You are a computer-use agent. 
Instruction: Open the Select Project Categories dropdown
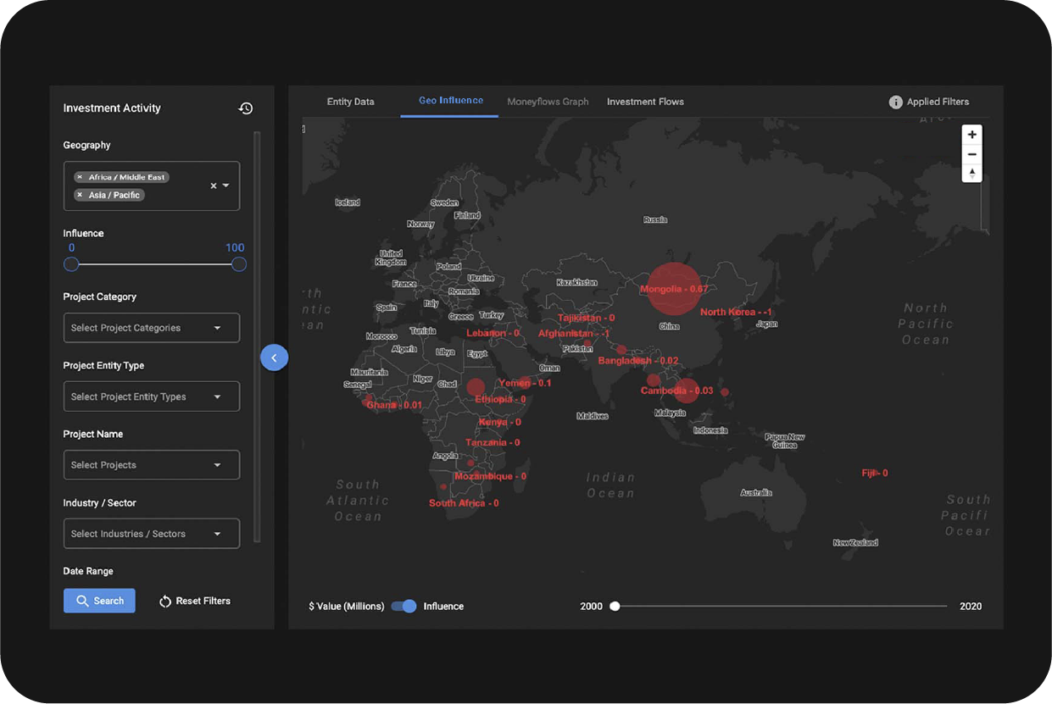tap(151, 328)
